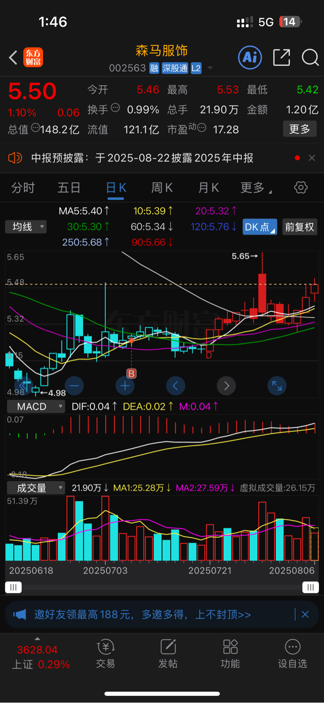The height and width of the screenshot is (703, 324).
Task: Open the 功能 functions button
Action: coord(230,654)
